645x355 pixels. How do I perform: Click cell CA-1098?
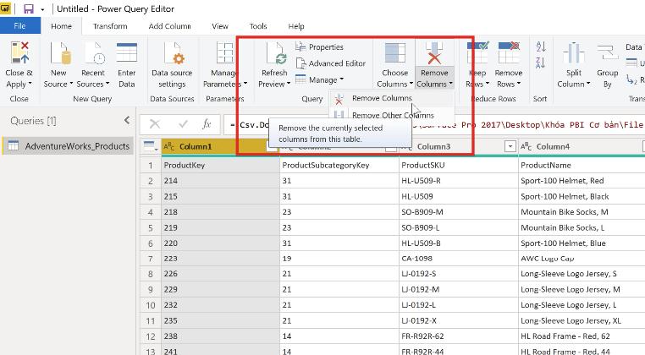(458, 259)
